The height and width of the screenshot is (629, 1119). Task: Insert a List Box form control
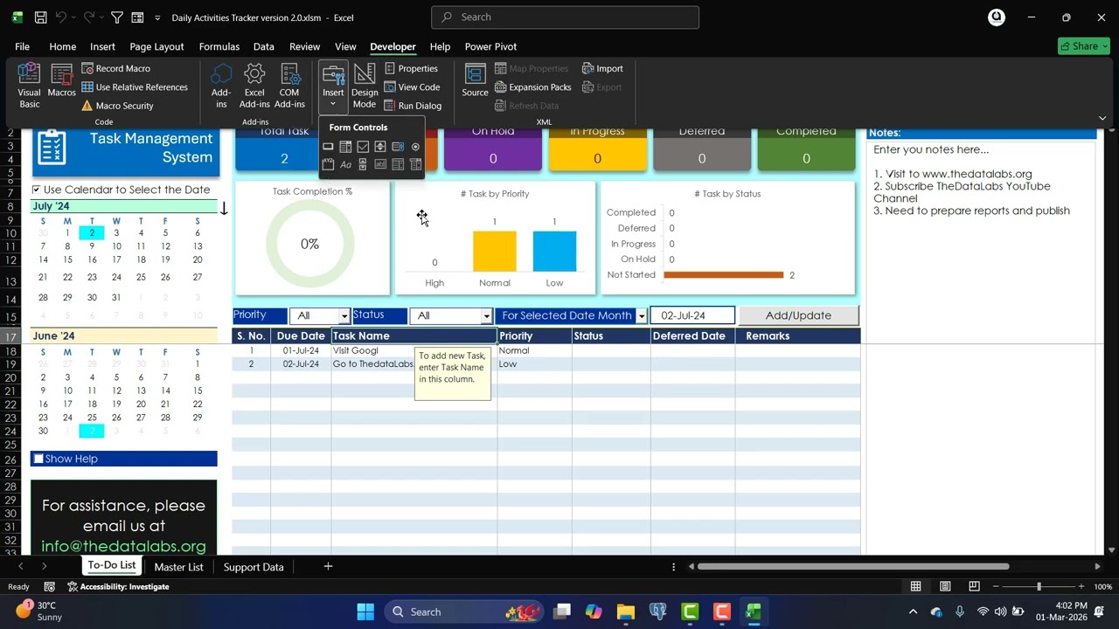pos(398,147)
